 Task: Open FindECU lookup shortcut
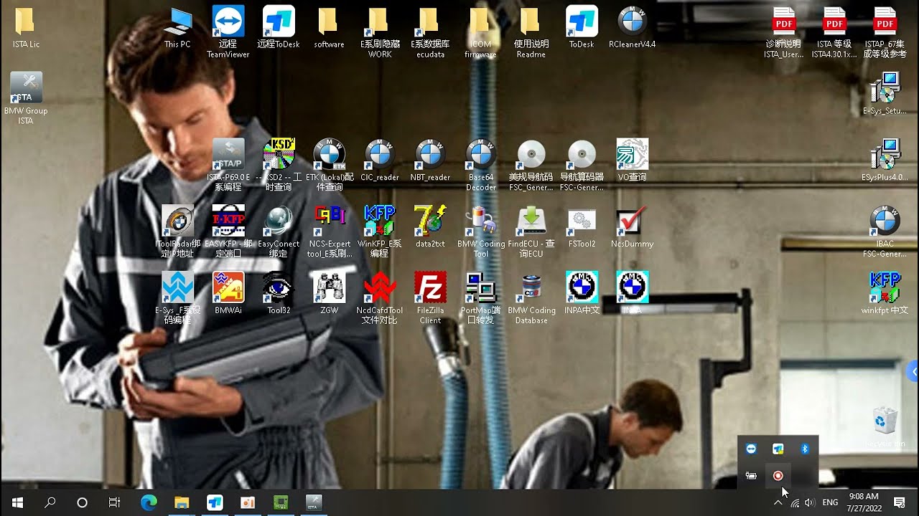[531, 231]
